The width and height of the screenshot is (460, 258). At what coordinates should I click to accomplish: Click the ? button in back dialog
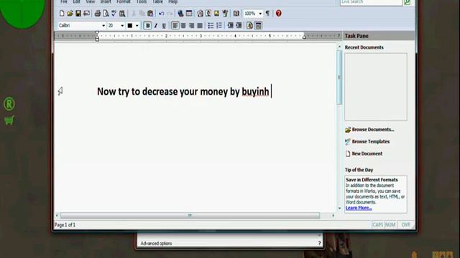coord(319,243)
